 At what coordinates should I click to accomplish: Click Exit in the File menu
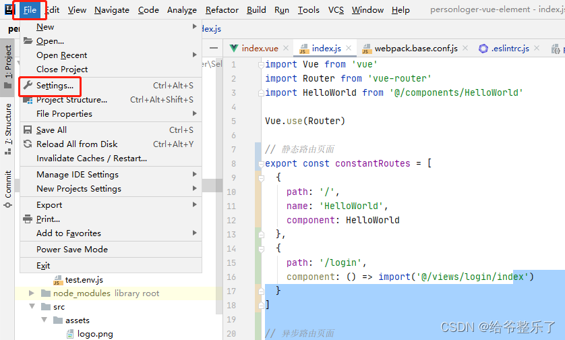(111, 266)
